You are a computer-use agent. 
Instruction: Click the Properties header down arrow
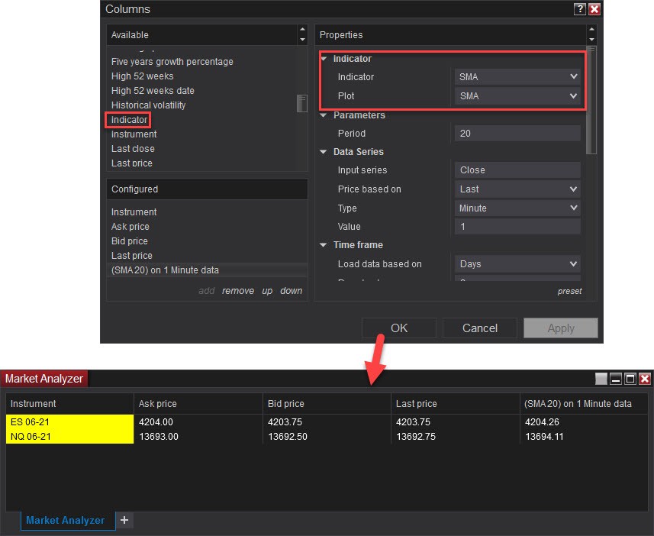pyautogui.click(x=591, y=40)
